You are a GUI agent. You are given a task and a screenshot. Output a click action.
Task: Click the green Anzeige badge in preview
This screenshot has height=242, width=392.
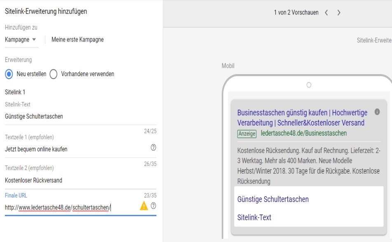click(247, 133)
